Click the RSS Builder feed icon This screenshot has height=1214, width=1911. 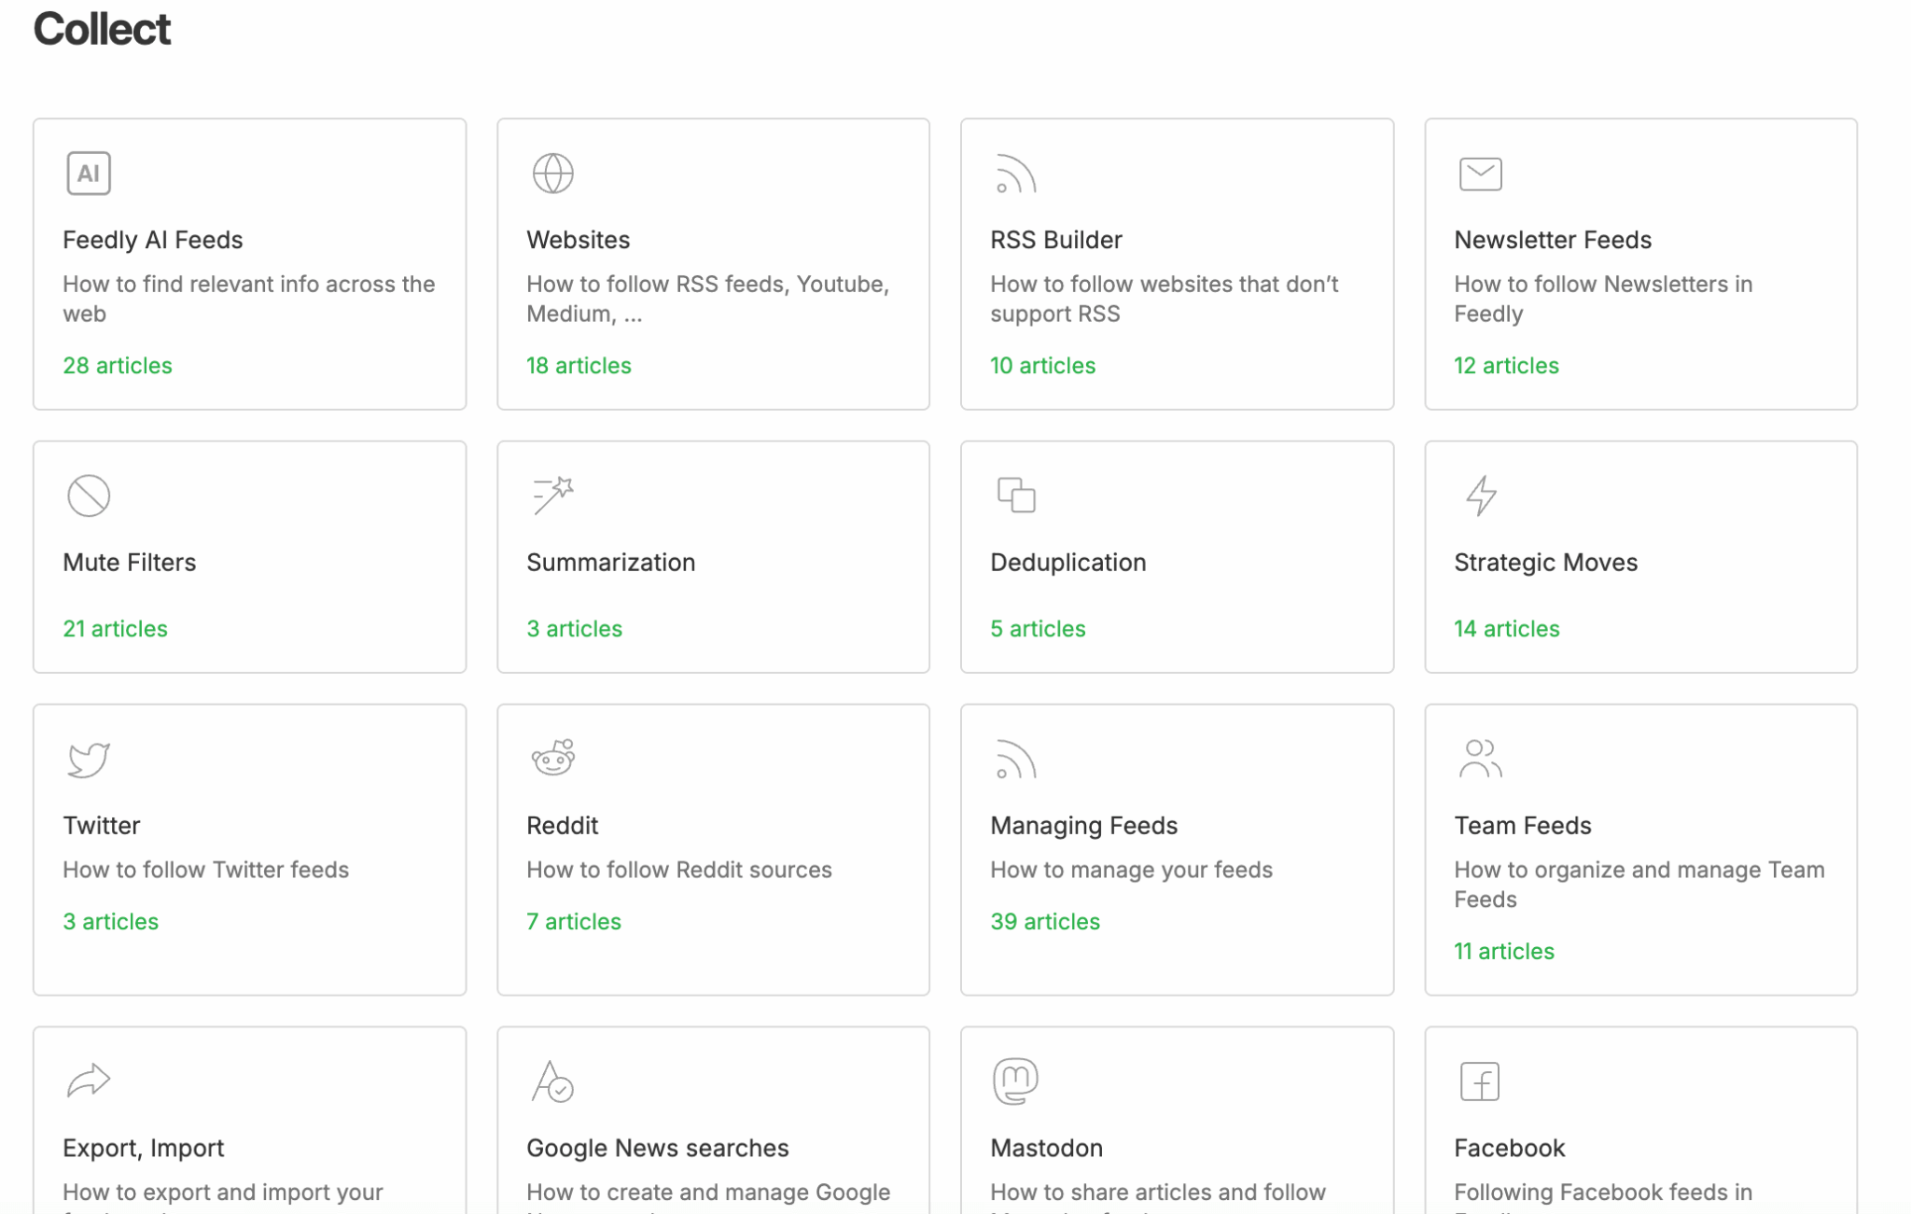coord(1015,174)
